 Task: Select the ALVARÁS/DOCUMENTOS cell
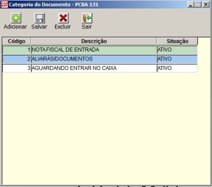[94, 59]
